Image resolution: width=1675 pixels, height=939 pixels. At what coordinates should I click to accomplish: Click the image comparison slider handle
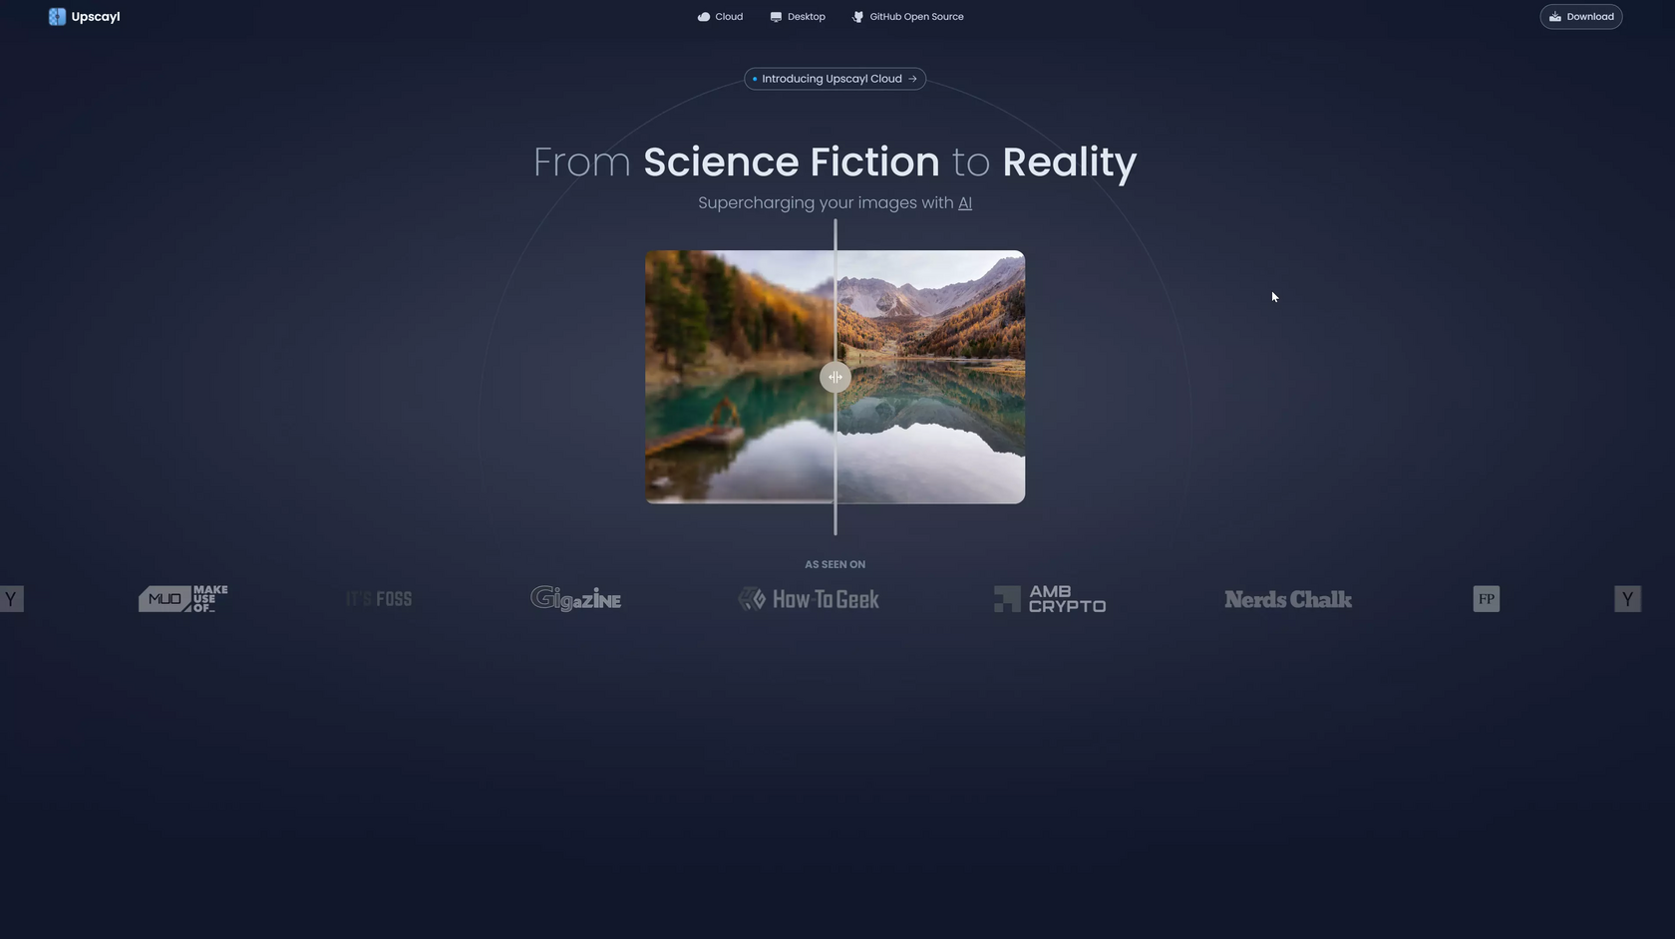coord(836,377)
